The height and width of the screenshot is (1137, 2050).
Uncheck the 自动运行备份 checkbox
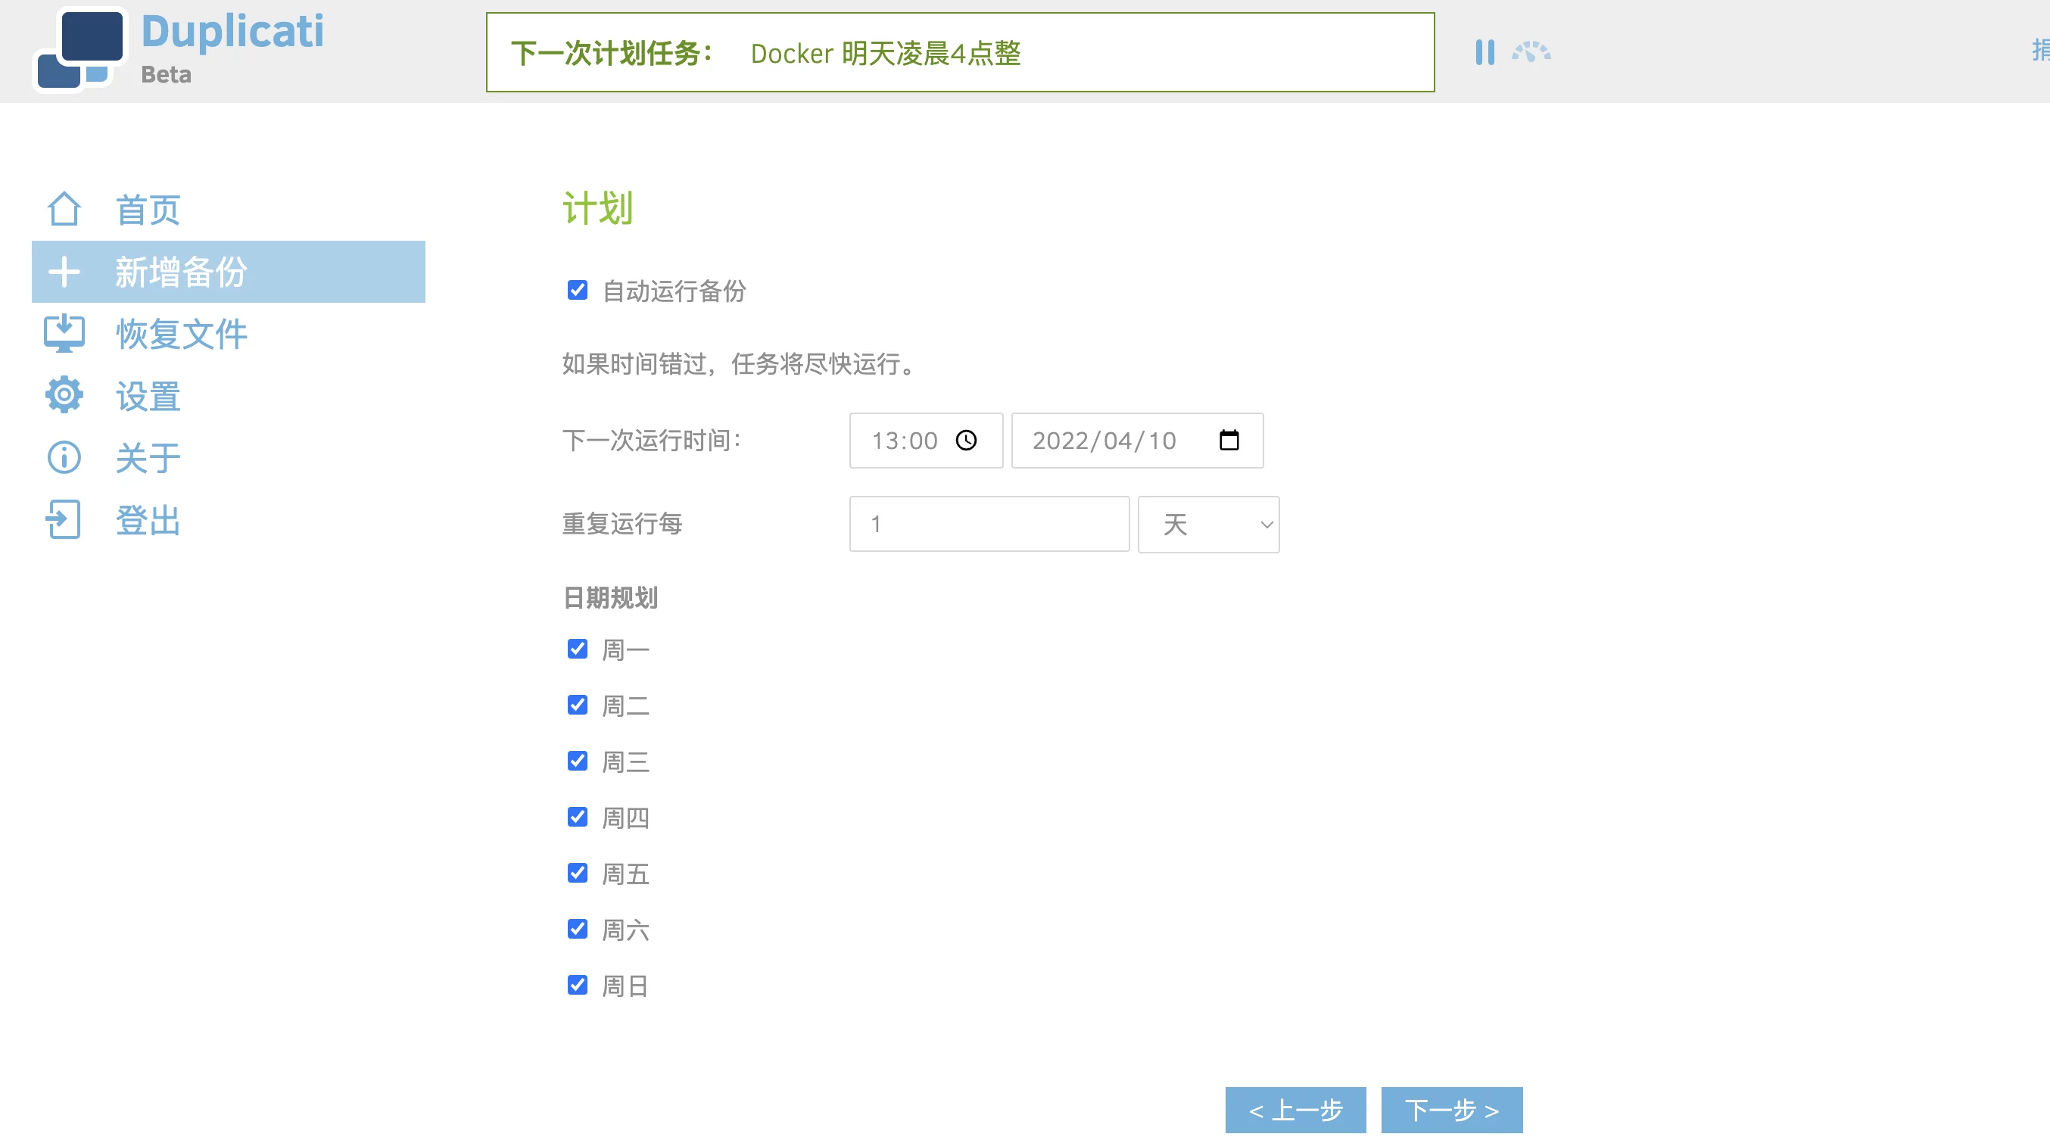tap(577, 291)
